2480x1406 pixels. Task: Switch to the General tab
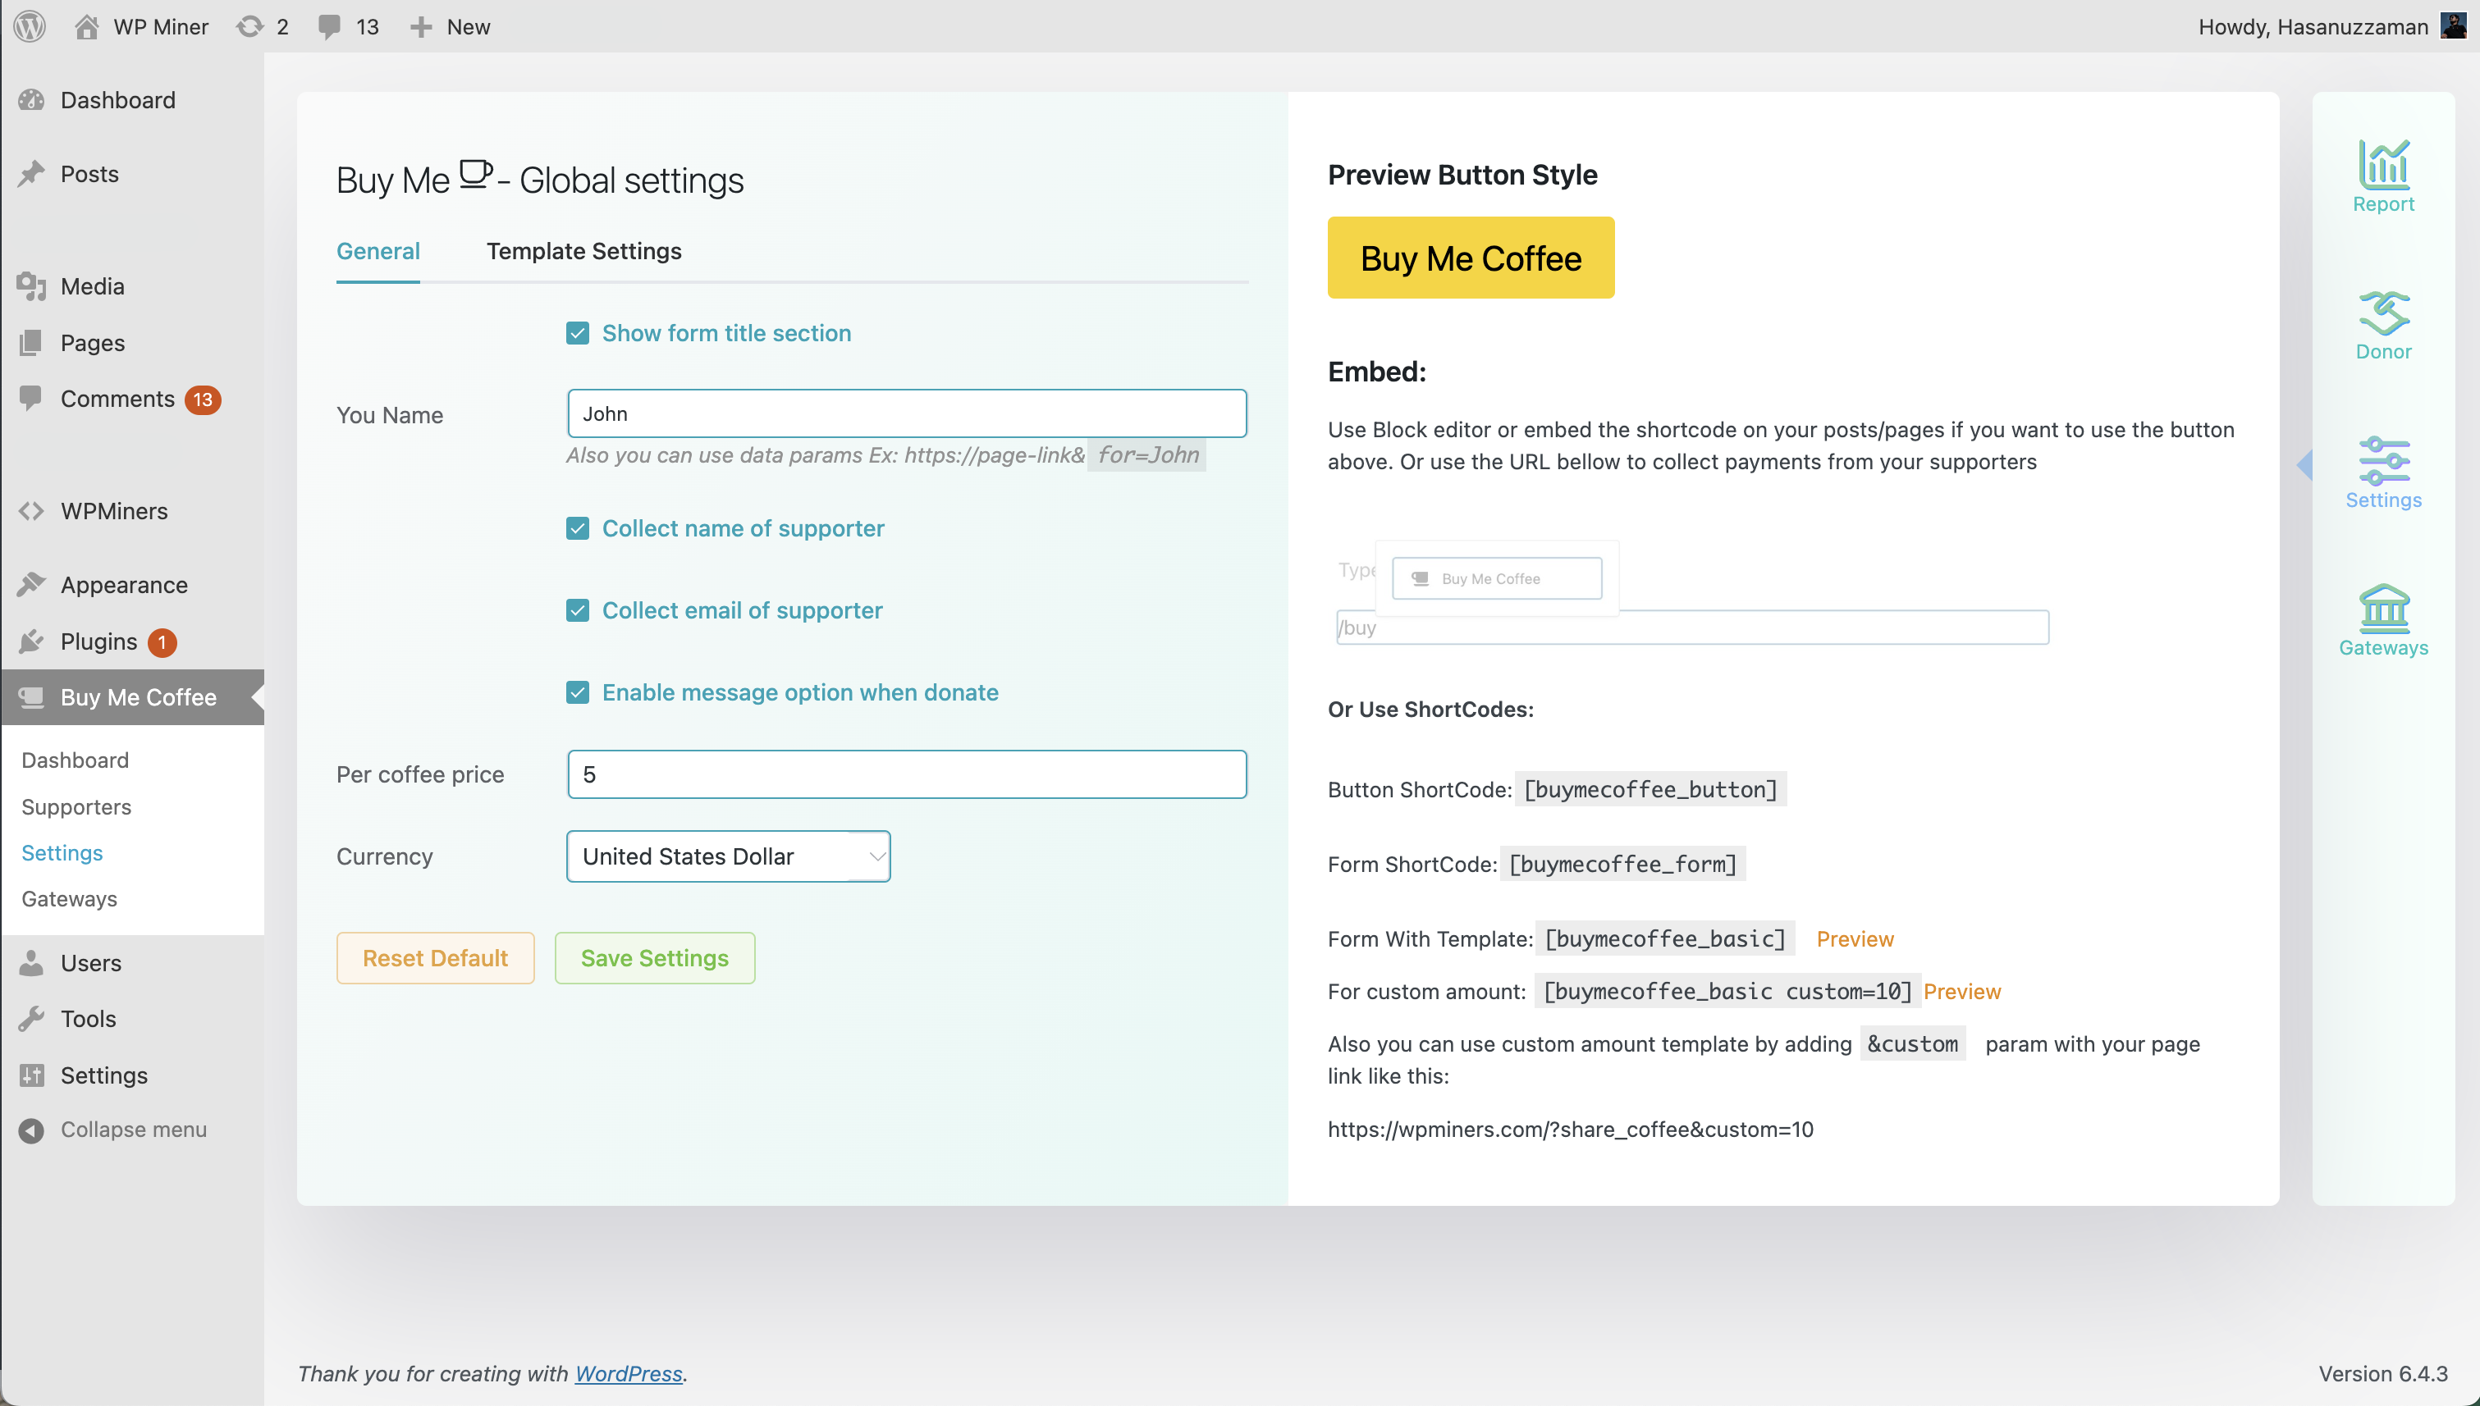point(377,251)
